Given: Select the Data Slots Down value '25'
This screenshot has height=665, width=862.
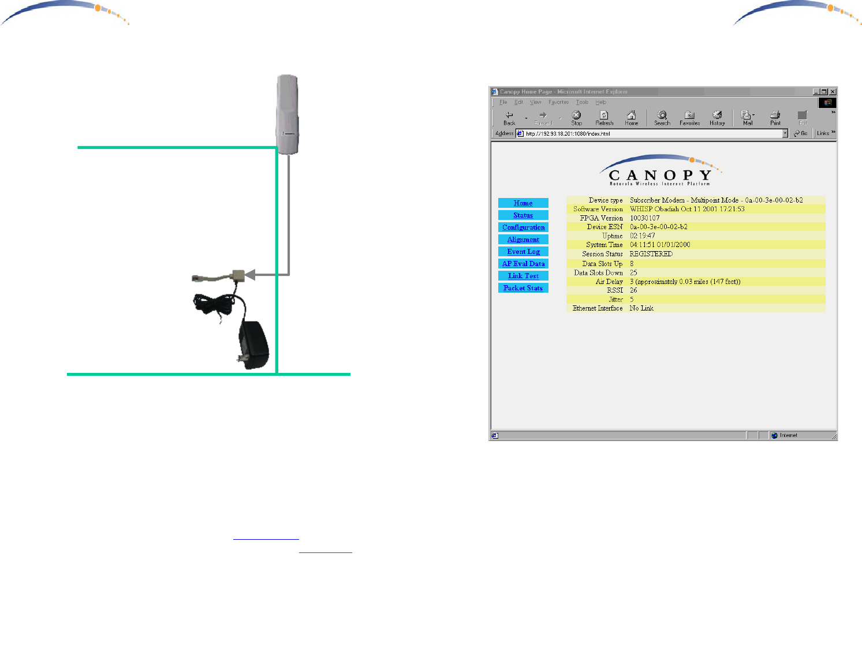Looking at the screenshot, I should (633, 272).
